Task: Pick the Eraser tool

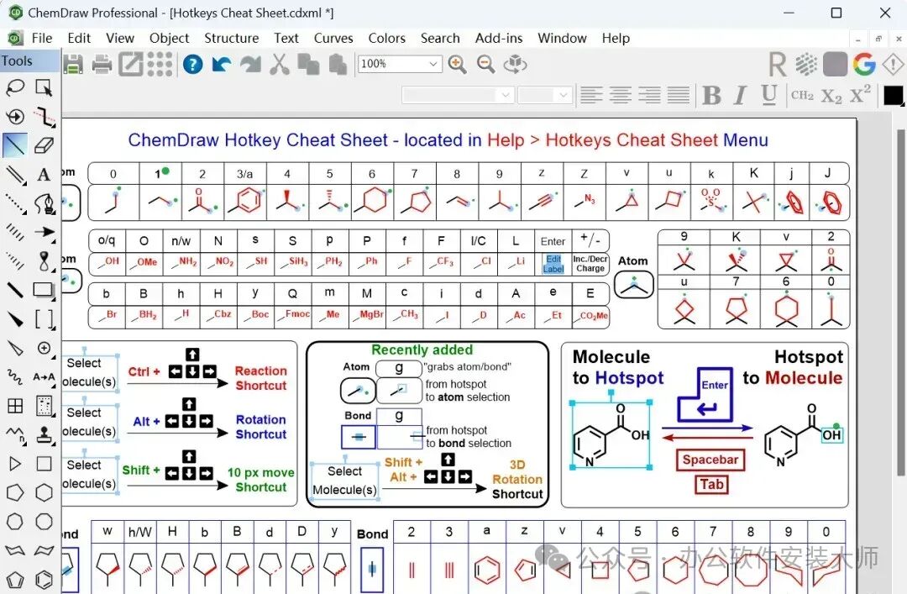Action: click(44, 145)
